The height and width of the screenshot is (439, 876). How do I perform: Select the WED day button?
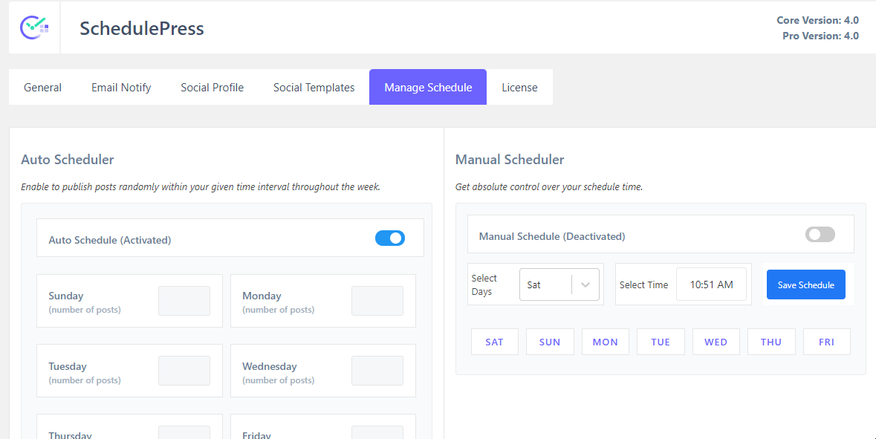[x=716, y=342]
